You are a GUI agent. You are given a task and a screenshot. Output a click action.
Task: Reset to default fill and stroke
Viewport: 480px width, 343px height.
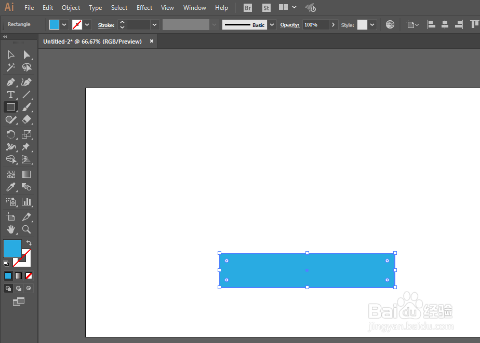tap(6, 263)
